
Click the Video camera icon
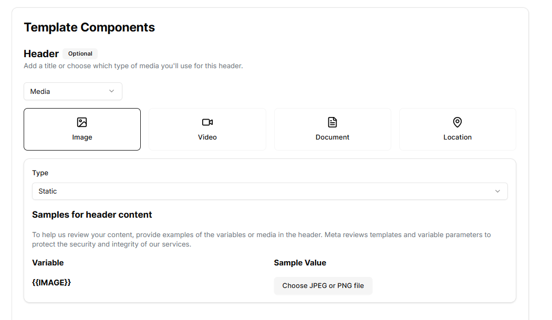pos(207,122)
